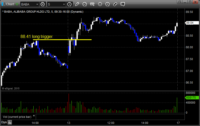Viewport: 200px width, 126px height.
Task: Click the double-arrow trade icon
Action: click(x=115, y=4)
